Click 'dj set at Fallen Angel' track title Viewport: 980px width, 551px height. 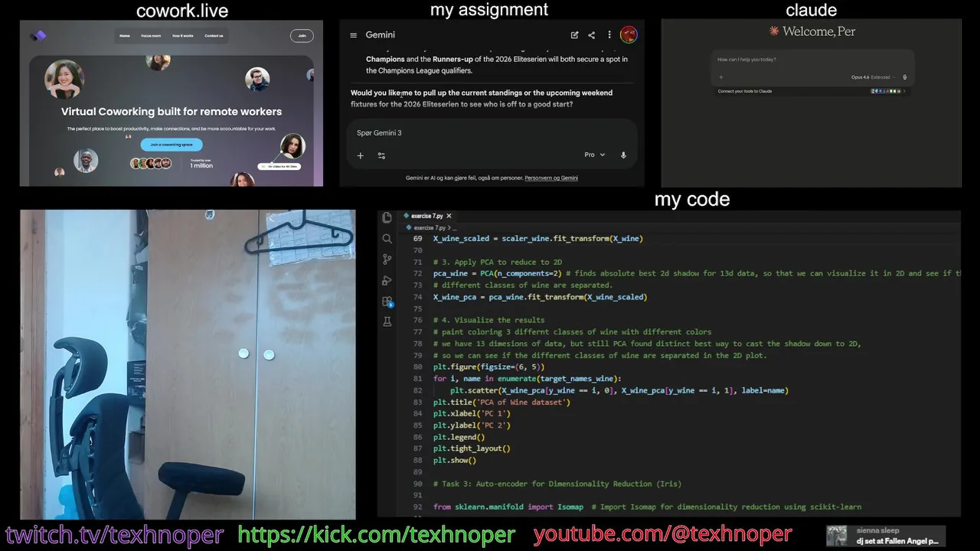point(897,541)
